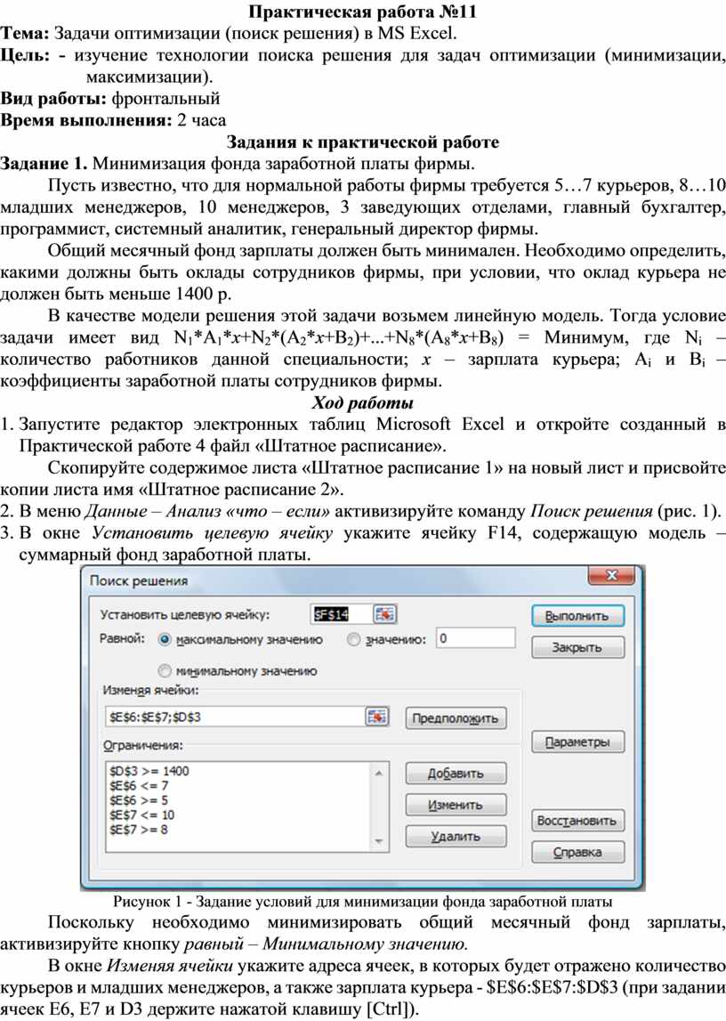Close the Поиск решения dialog via X

611,576
